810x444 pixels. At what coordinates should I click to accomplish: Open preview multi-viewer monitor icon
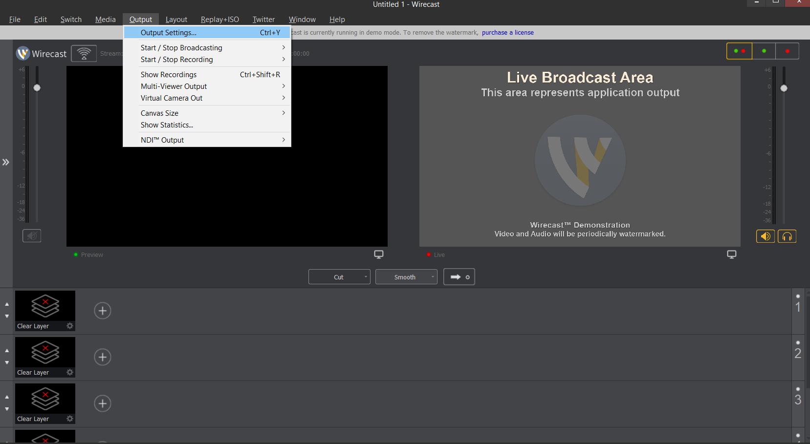click(x=379, y=254)
